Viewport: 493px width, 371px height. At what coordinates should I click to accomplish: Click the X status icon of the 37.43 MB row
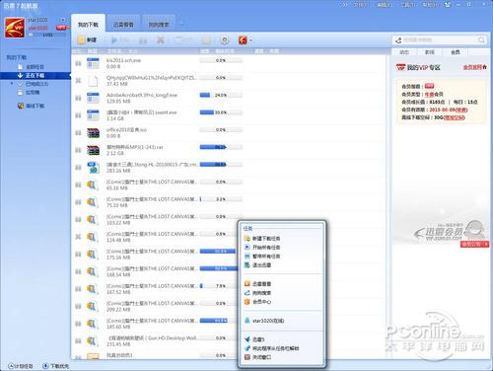(x=78, y=81)
